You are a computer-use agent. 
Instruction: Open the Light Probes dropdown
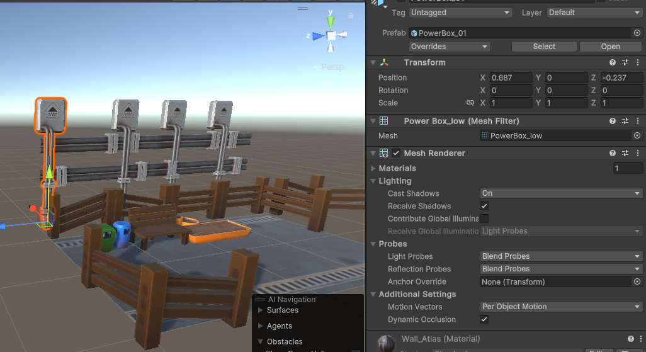point(561,256)
